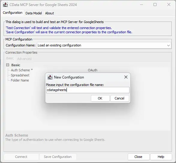
Task: Select the Configuration tab
Action: 13,13
